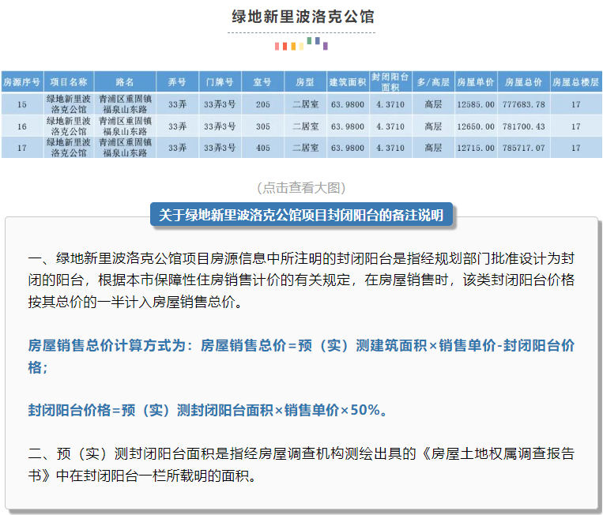Viewport: 603px width, 515px height.
Task: Click total price 781700.43
Action: (x=524, y=126)
